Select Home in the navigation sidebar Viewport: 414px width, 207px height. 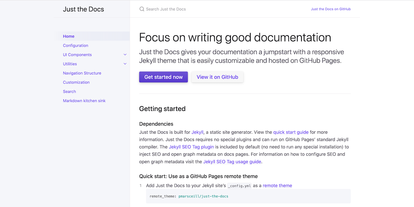tap(69, 36)
